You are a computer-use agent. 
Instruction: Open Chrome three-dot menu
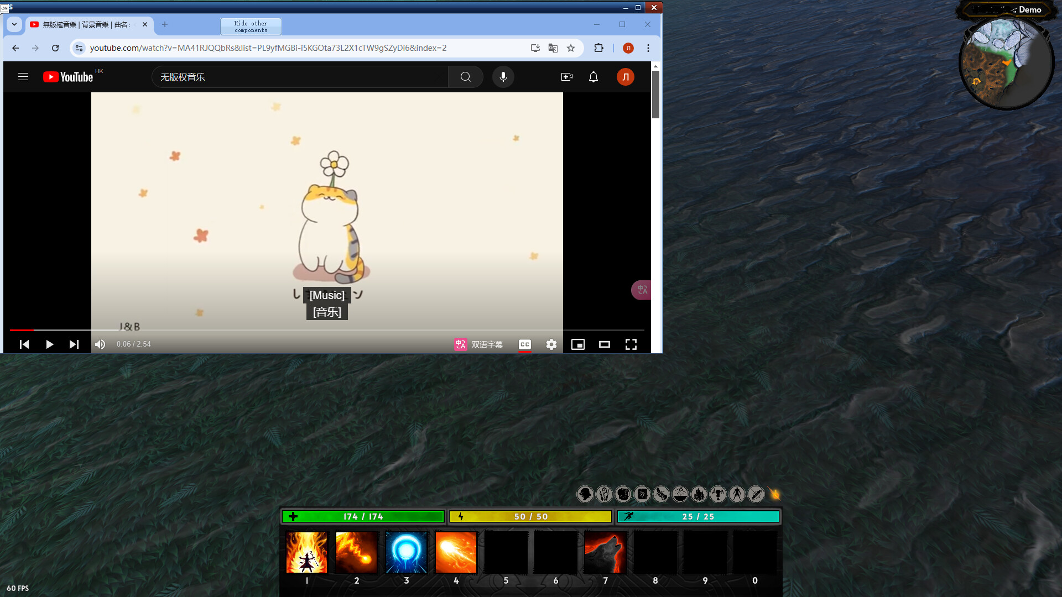648,48
